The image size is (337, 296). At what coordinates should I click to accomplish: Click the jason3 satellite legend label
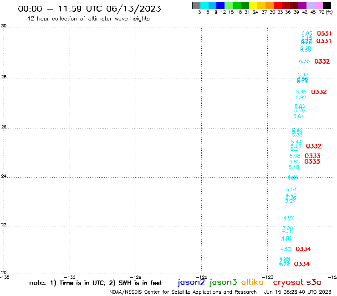[x=223, y=282]
